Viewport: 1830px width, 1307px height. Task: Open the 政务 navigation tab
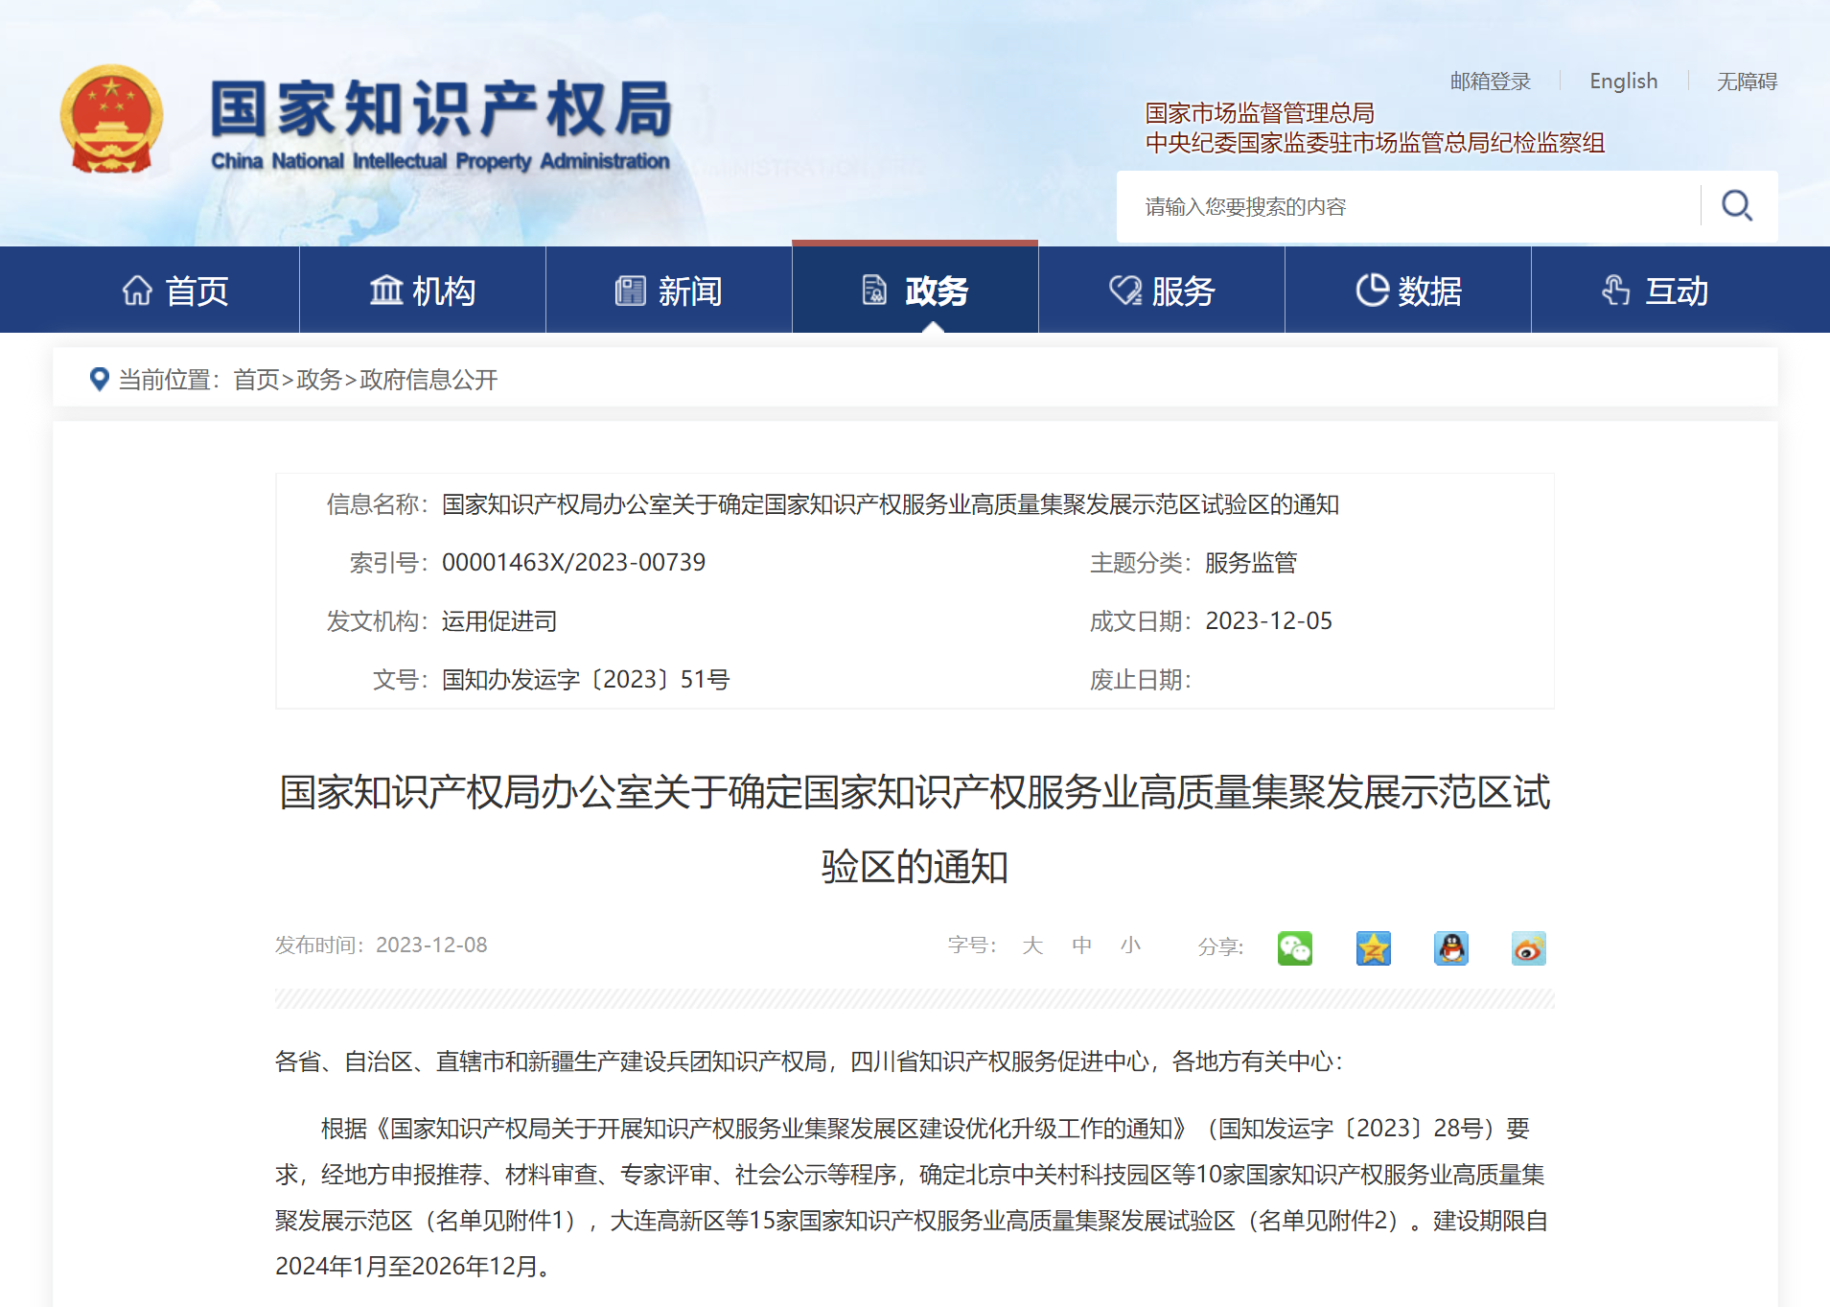click(915, 291)
